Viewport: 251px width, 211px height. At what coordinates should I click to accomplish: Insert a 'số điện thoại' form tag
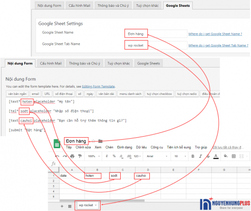(64, 94)
